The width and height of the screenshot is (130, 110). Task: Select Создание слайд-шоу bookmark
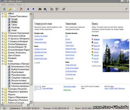click(x=21, y=78)
